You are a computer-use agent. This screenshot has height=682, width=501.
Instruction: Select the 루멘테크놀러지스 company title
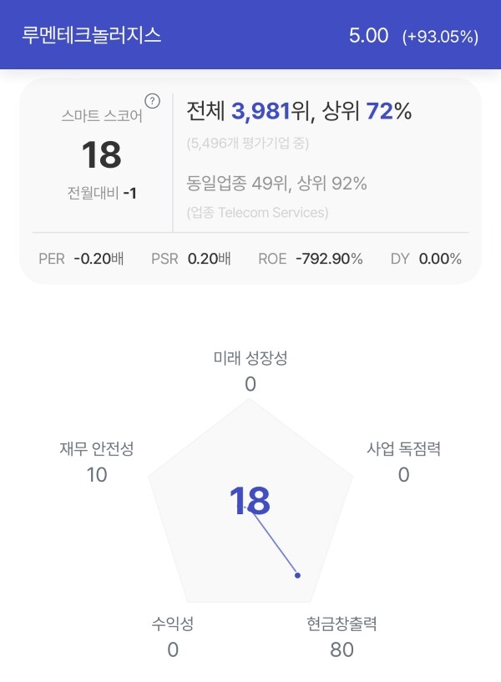[x=91, y=35]
